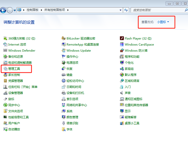Click the 语音识别 microphone icon
The width and height of the screenshot is (188, 142).
click(63, 123)
